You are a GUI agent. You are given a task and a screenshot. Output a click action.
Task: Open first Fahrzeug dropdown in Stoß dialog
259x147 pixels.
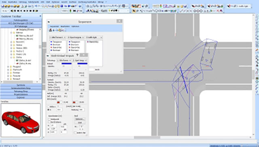click(x=64, y=60)
